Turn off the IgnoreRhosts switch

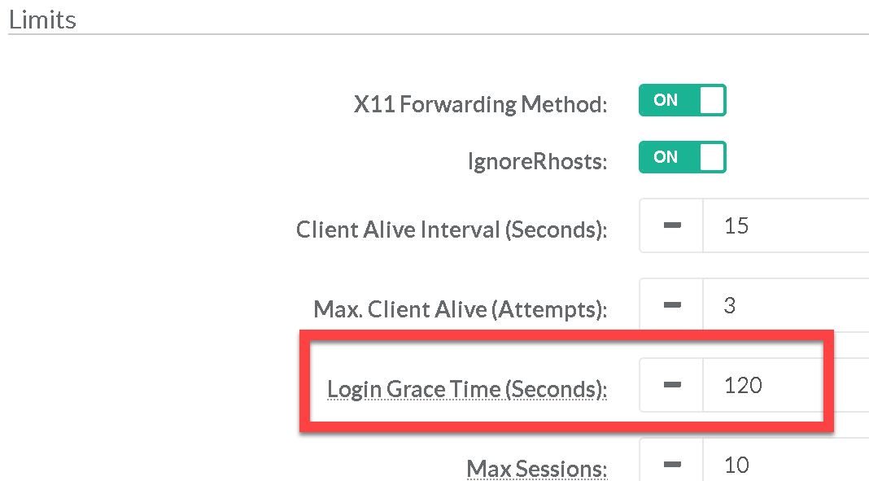click(x=682, y=158)
